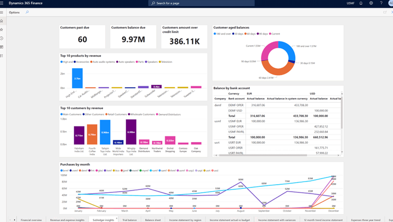Close the Subledger insights tab

116,218
